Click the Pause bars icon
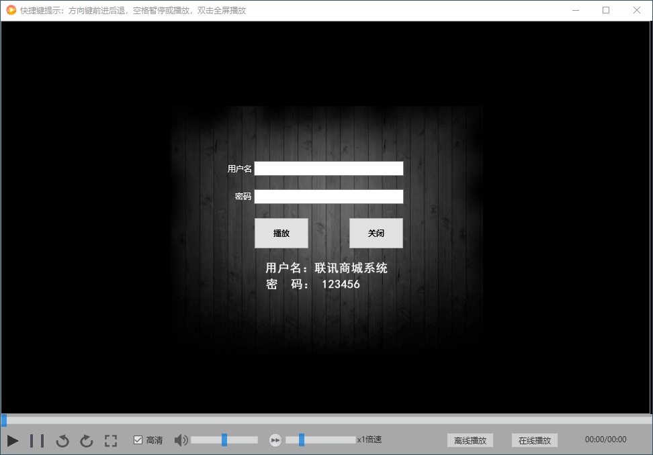 point(37,440)
